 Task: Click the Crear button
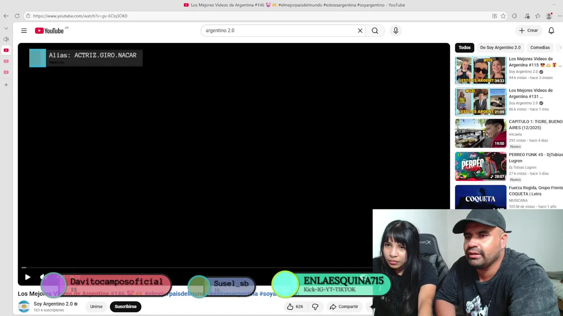point(528,30)
